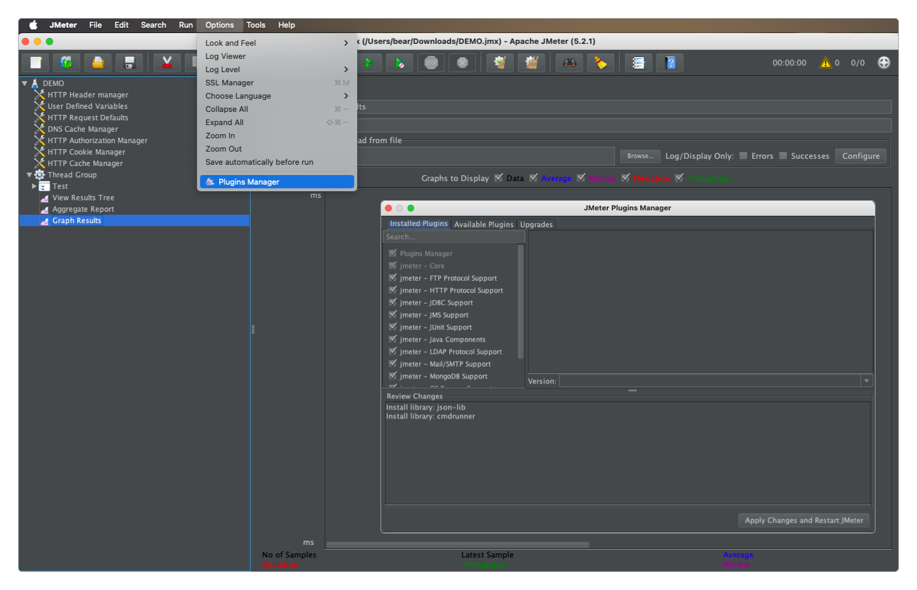Open Look and Feel submenu
Viewport: 917px width, 590px height.
(277, 43)
